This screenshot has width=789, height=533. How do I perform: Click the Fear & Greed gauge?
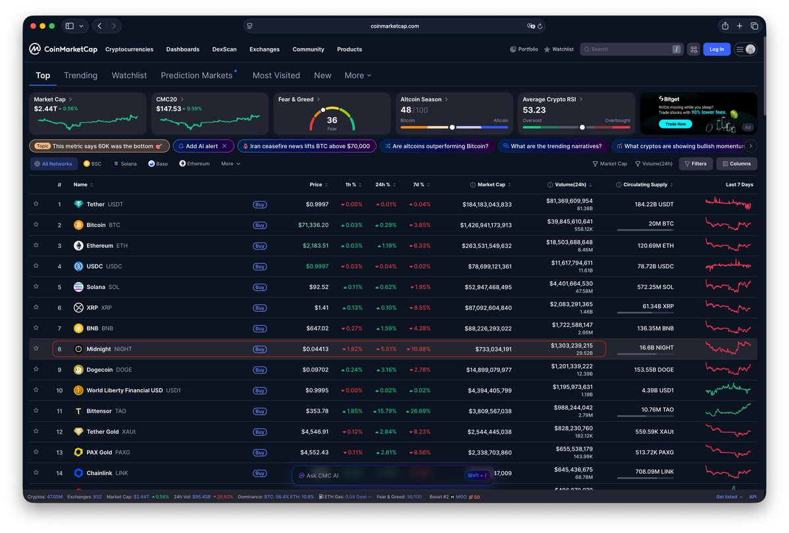coord(332,119)
